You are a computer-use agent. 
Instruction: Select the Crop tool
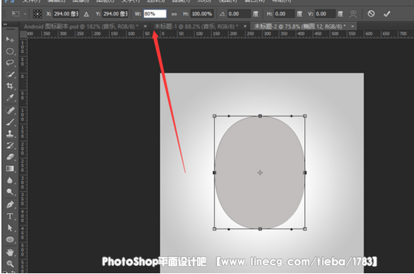(10, 86)
